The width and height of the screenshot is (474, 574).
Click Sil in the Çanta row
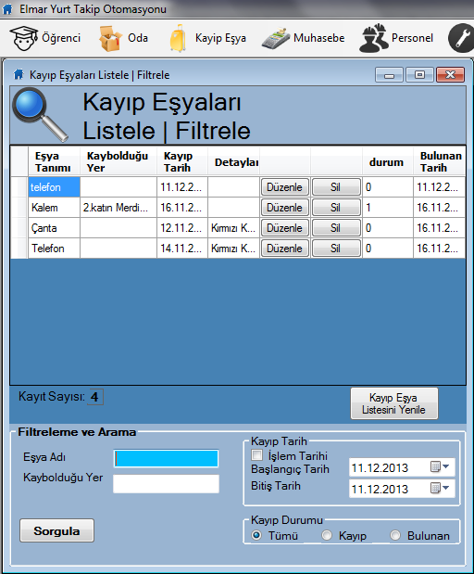tap(336, 228)
